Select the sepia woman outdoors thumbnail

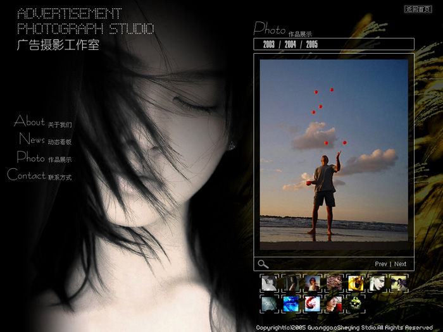coord(399,283)
